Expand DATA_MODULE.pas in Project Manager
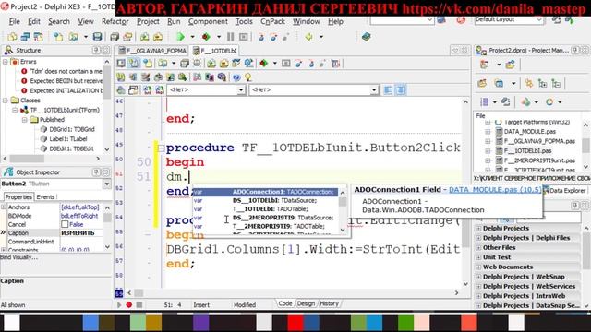Image resolution: width=591 pixels, height=332 pixels. [488, 131]
